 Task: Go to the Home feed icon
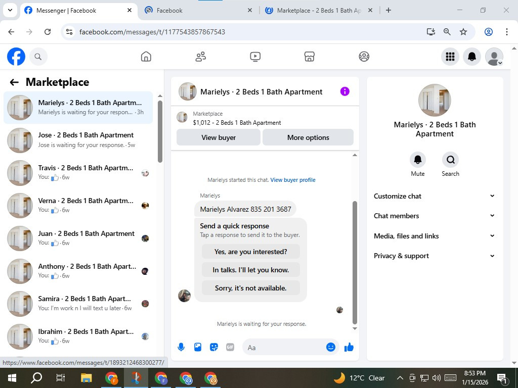(x=146, y=57)
